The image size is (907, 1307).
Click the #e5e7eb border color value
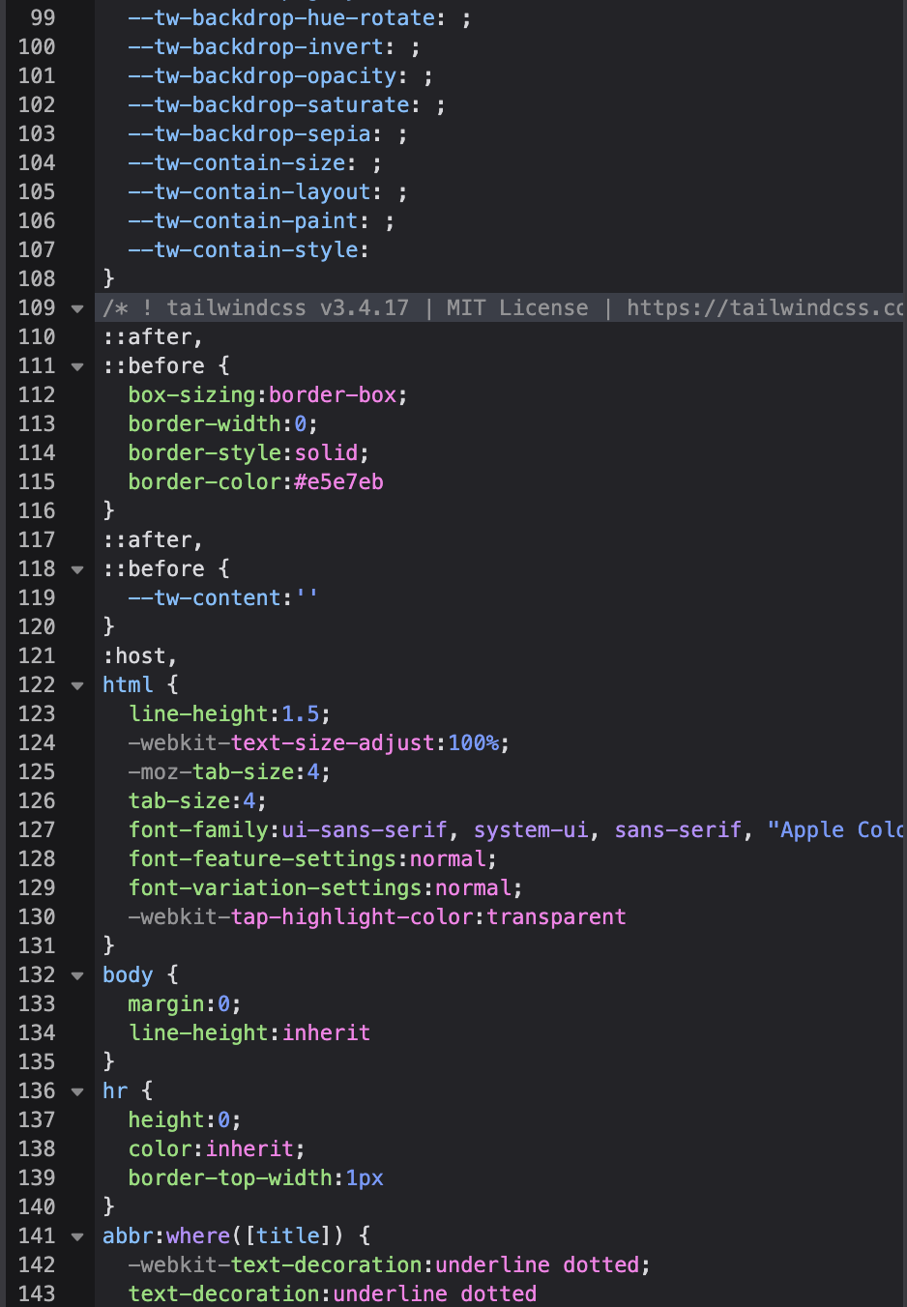pos(338,481)
